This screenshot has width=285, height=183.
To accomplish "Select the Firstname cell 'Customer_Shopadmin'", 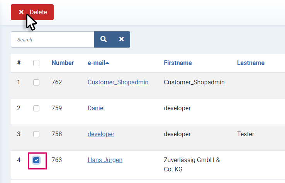I will tap(194, 82).
